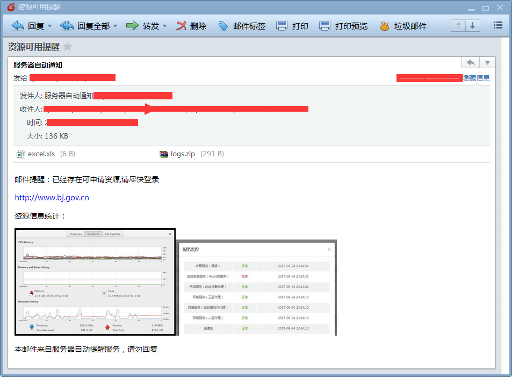Open the system monitor graph image
This screenshot has height=377, width=512.
[x=95, y=282]
